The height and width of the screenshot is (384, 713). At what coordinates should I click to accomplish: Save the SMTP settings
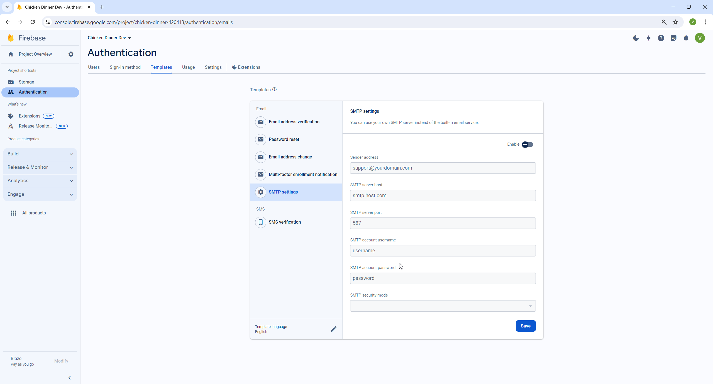[x=525, y=326]
